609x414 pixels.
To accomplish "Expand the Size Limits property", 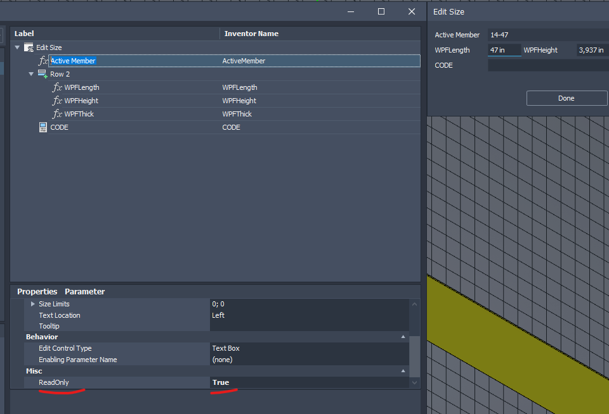I will (x=33, y=304).
